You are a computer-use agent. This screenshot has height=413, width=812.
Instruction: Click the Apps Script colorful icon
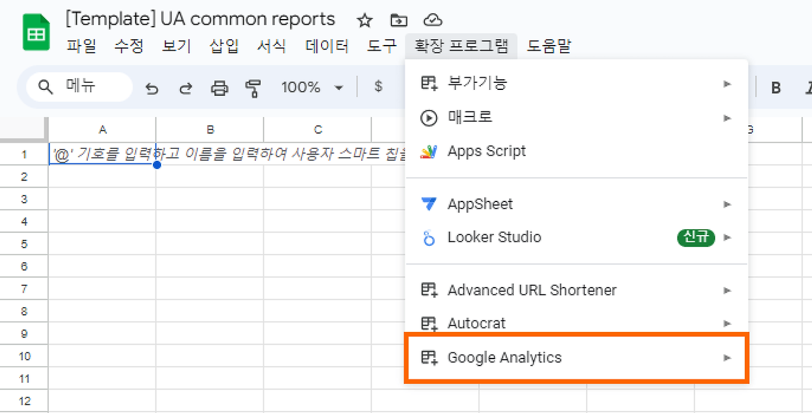pos(429,151)
